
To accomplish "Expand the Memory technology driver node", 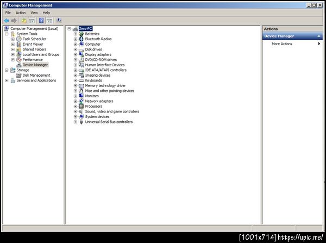I will click(x=76, y=85).
